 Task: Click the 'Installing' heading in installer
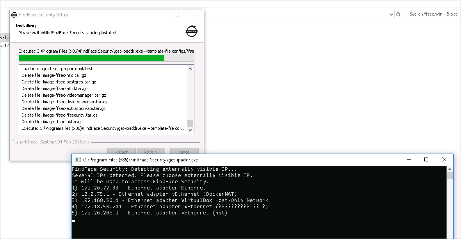click(26, 26)
